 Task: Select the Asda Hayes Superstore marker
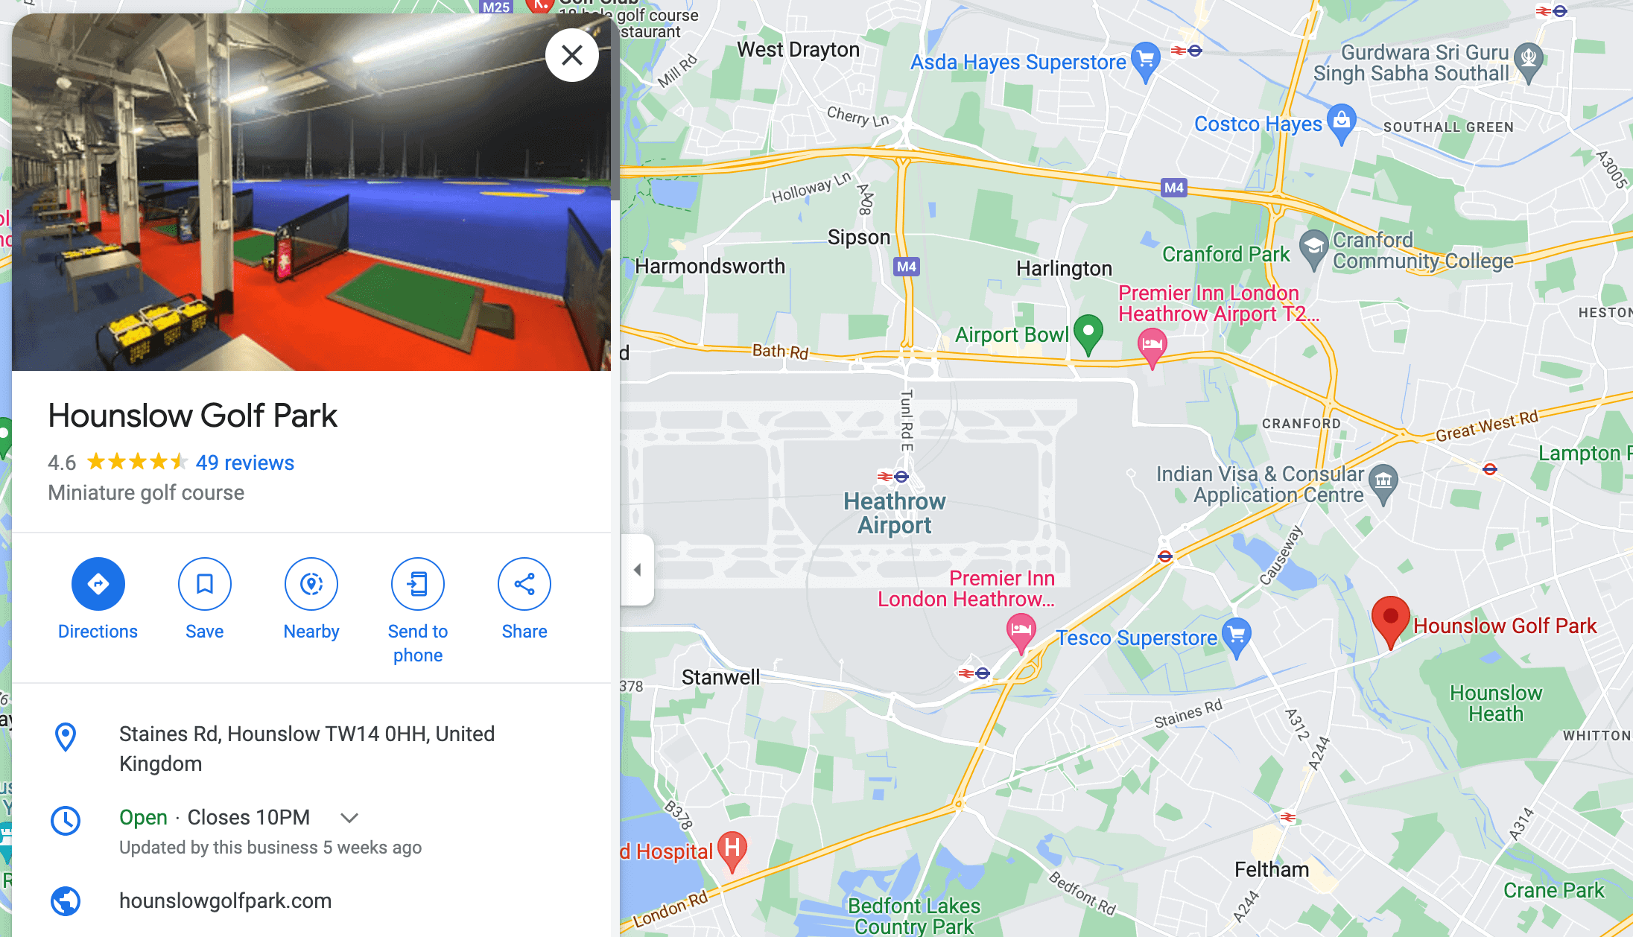click(x=1146, y=62)
